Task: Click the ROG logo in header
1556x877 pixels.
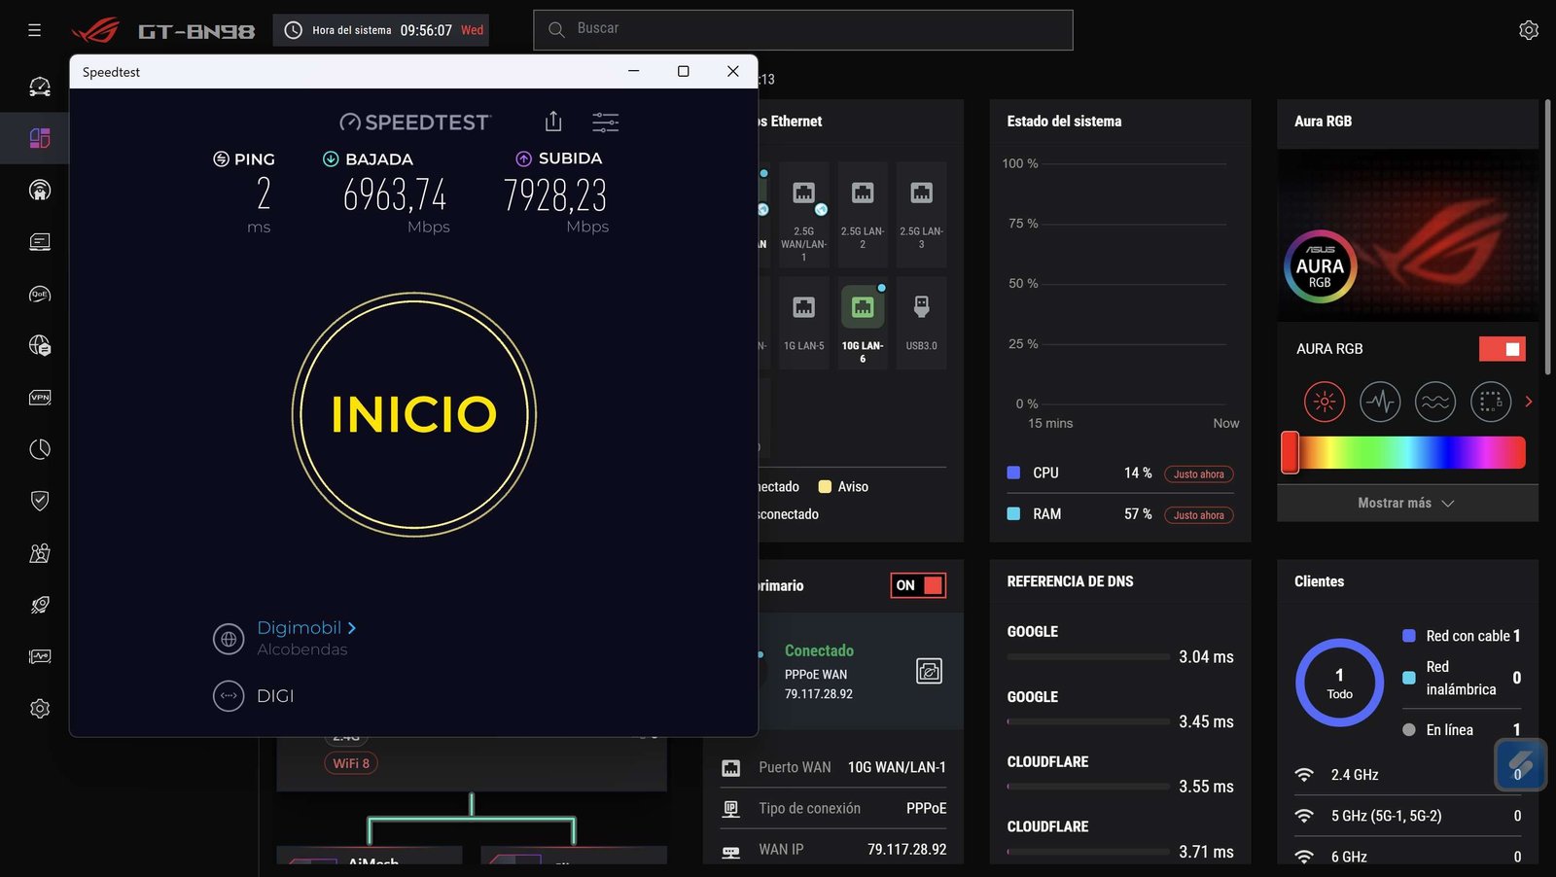Action: (x=95, y=30)
